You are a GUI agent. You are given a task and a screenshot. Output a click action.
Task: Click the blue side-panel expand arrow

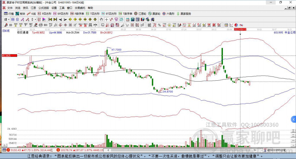click(x=294, y=119)
